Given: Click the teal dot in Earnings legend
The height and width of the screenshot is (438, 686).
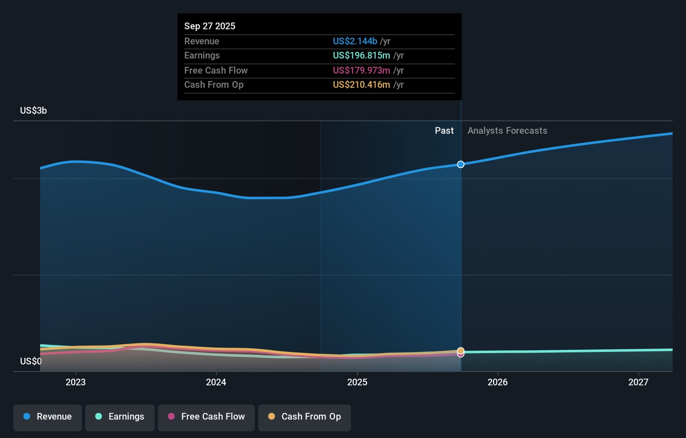Looking at the screenshot, I should [x=99, y=417].
